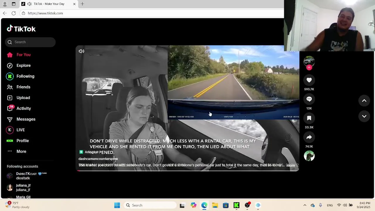Go to the LIVE section
This screenshot has height=211, width=375.
[x=16, y=130]
